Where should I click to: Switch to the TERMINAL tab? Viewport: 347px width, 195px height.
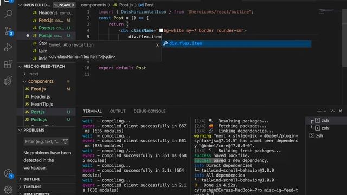coord(92,111)
